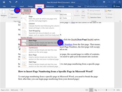Open the References tab
Screen dimensions: 122x92
click(x=50, y=6)
